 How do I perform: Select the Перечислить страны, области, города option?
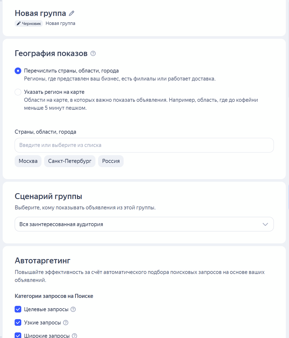pos(18,71)
